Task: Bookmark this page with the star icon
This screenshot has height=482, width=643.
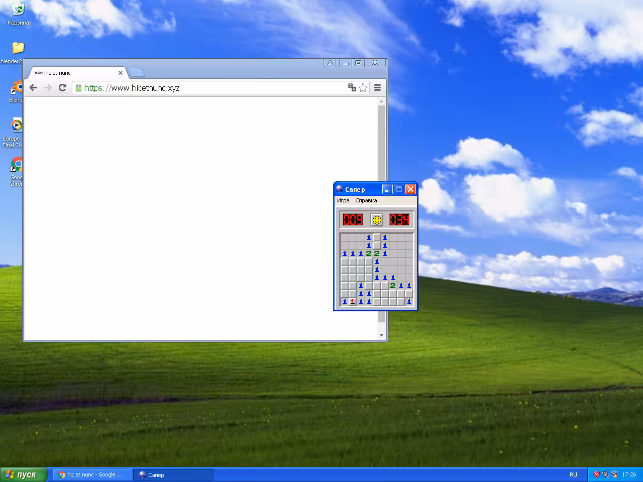Action: [363, 88]
